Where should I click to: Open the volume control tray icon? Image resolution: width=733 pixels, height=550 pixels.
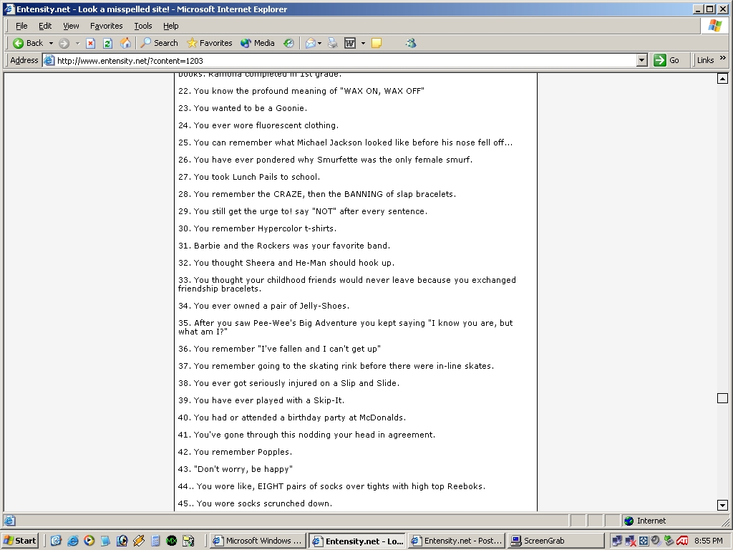click(x=656, y=541)
